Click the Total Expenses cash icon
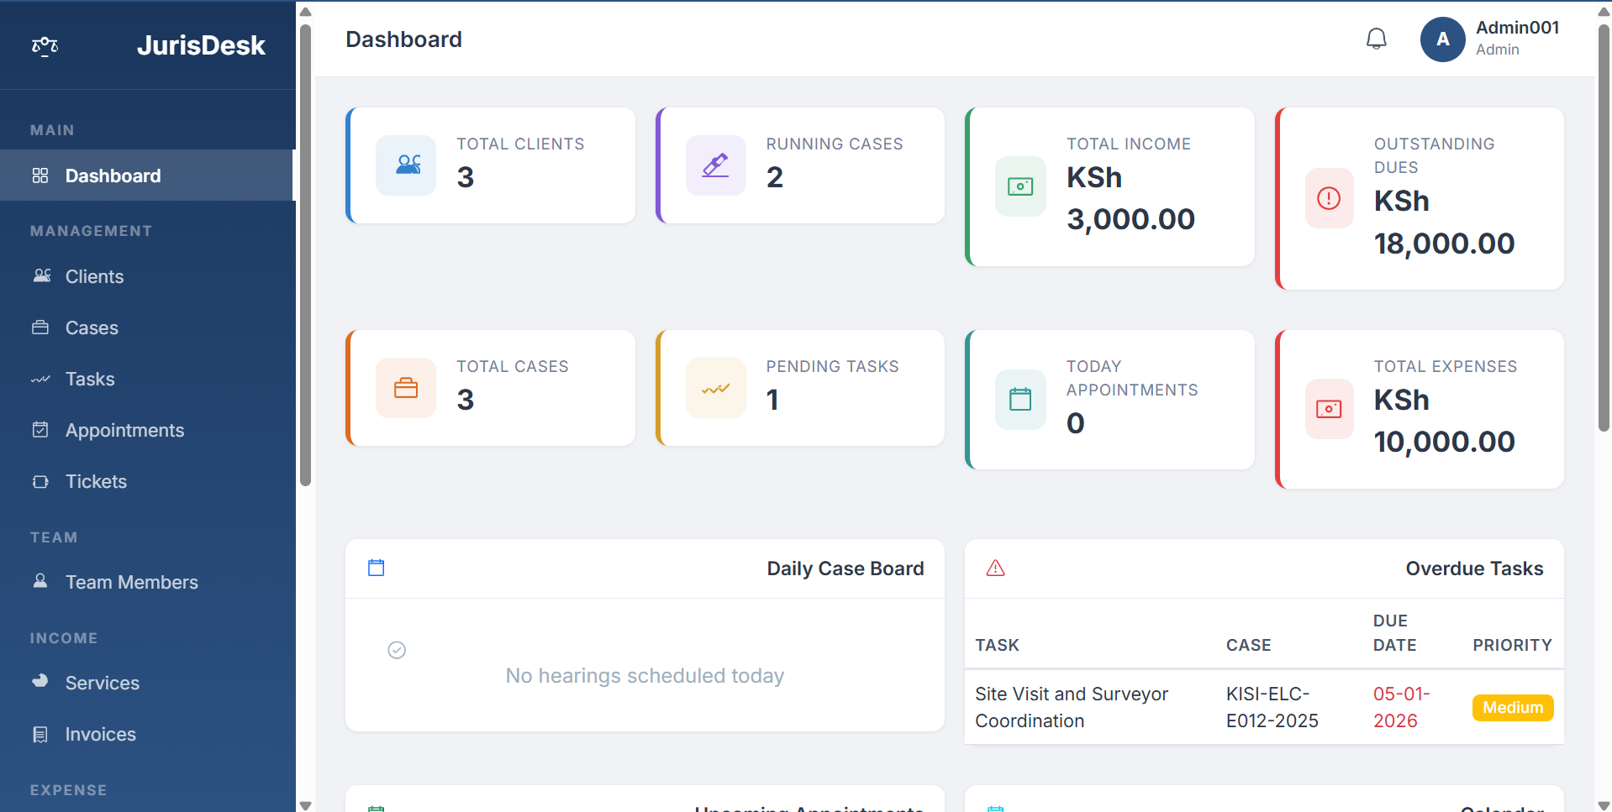 pos(1329,409)
